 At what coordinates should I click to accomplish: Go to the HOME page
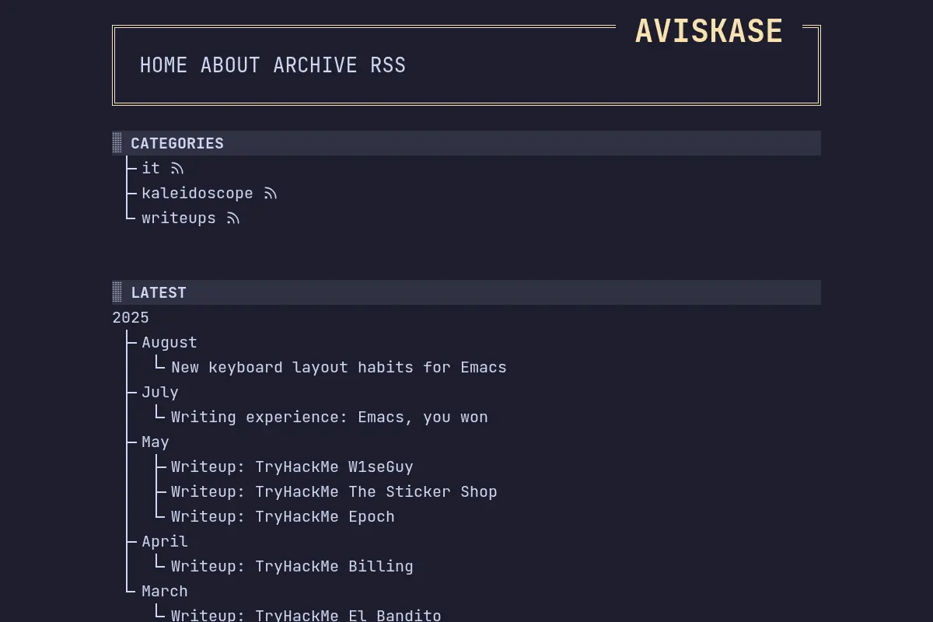[163, 65]
